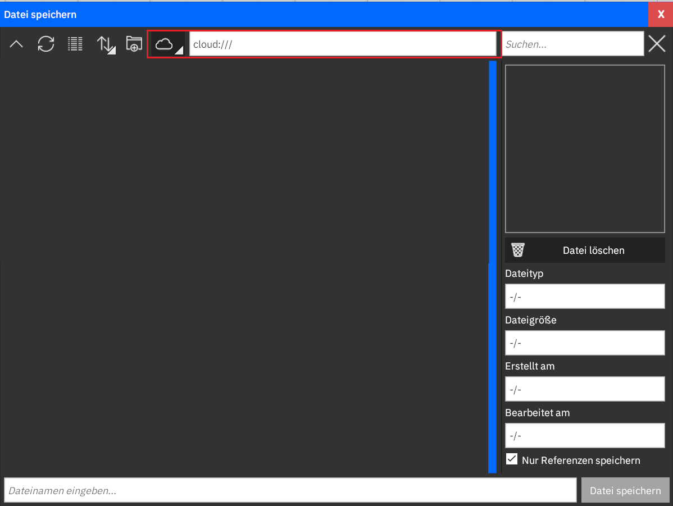The height and width of the screenshot is (506, 673).
Task: Click the Dateigröße value field
Action: [585, 343]
